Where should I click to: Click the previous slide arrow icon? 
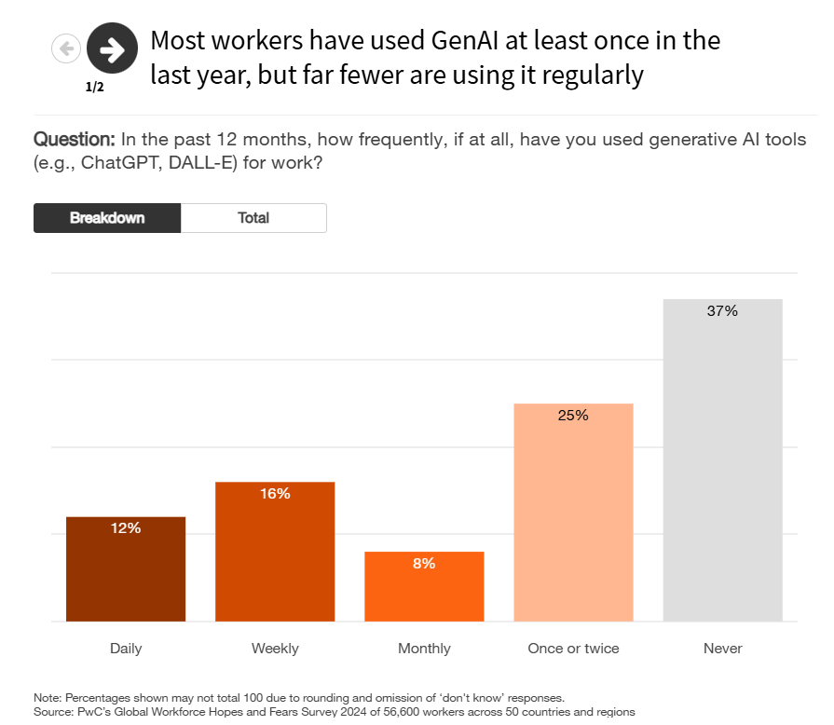click(x=66, y=48)
